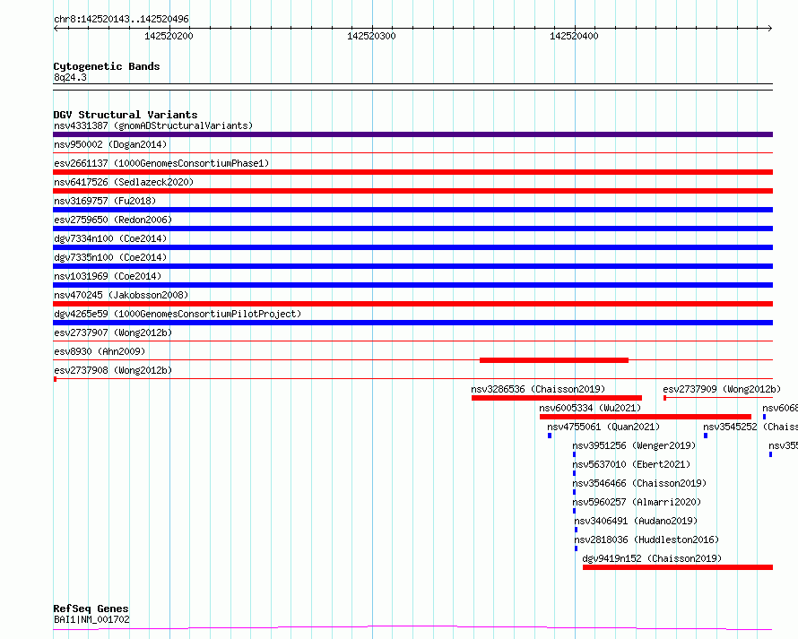Open the dgv4265e59 1000GenomesConsortiumPilotProject label
This screenshot has width=798, height=639.
178,314
